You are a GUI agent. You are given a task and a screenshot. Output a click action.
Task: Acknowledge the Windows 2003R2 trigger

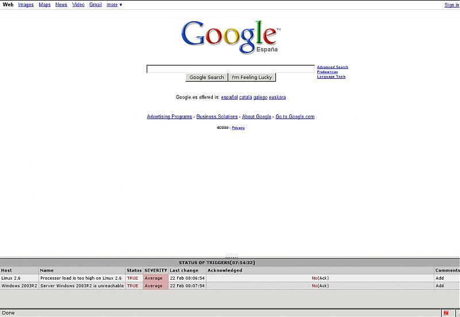323,285
